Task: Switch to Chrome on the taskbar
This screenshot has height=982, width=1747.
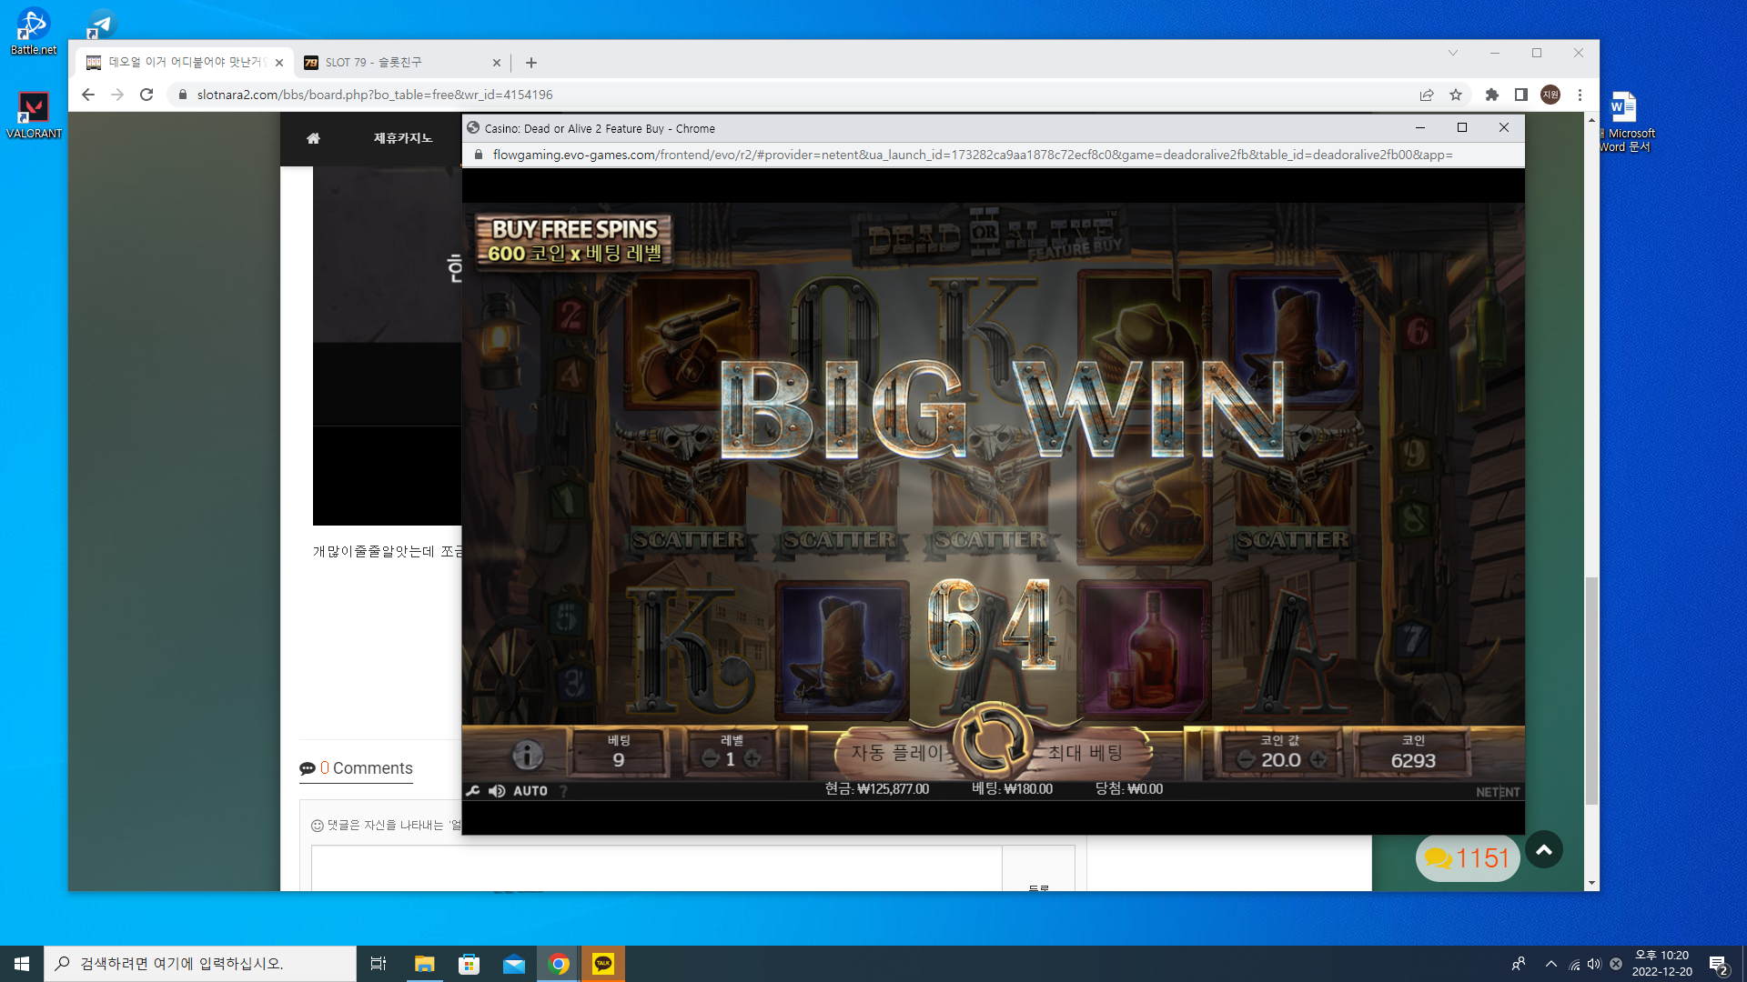Action: (x=559, y=964)
